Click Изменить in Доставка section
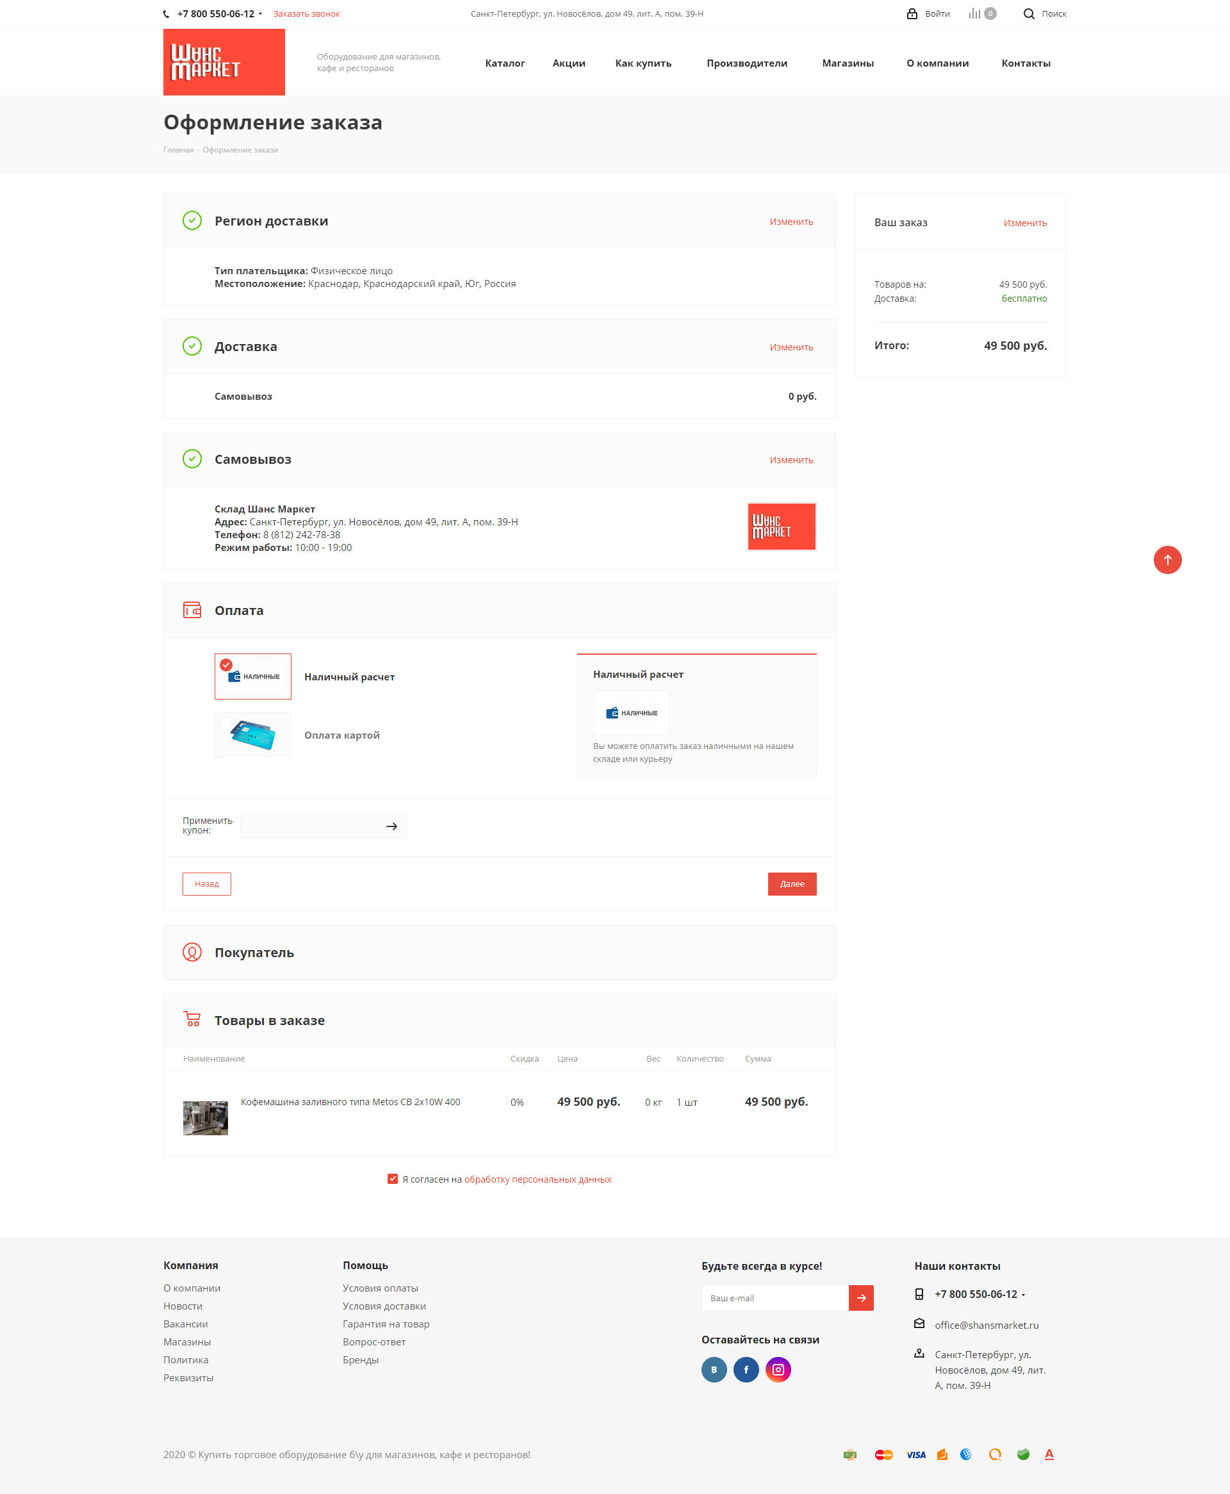Image resolution: width=1230 pixels, height=1494 pixels. point(791,347)
